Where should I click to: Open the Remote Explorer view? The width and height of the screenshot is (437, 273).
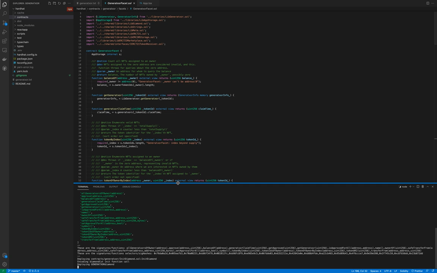coord(5,50)
